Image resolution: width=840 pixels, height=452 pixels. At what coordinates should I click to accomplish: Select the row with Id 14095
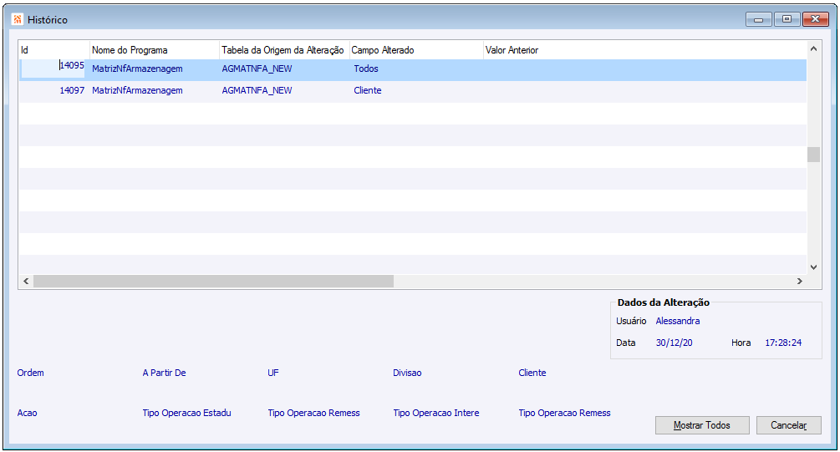[413, 69]
